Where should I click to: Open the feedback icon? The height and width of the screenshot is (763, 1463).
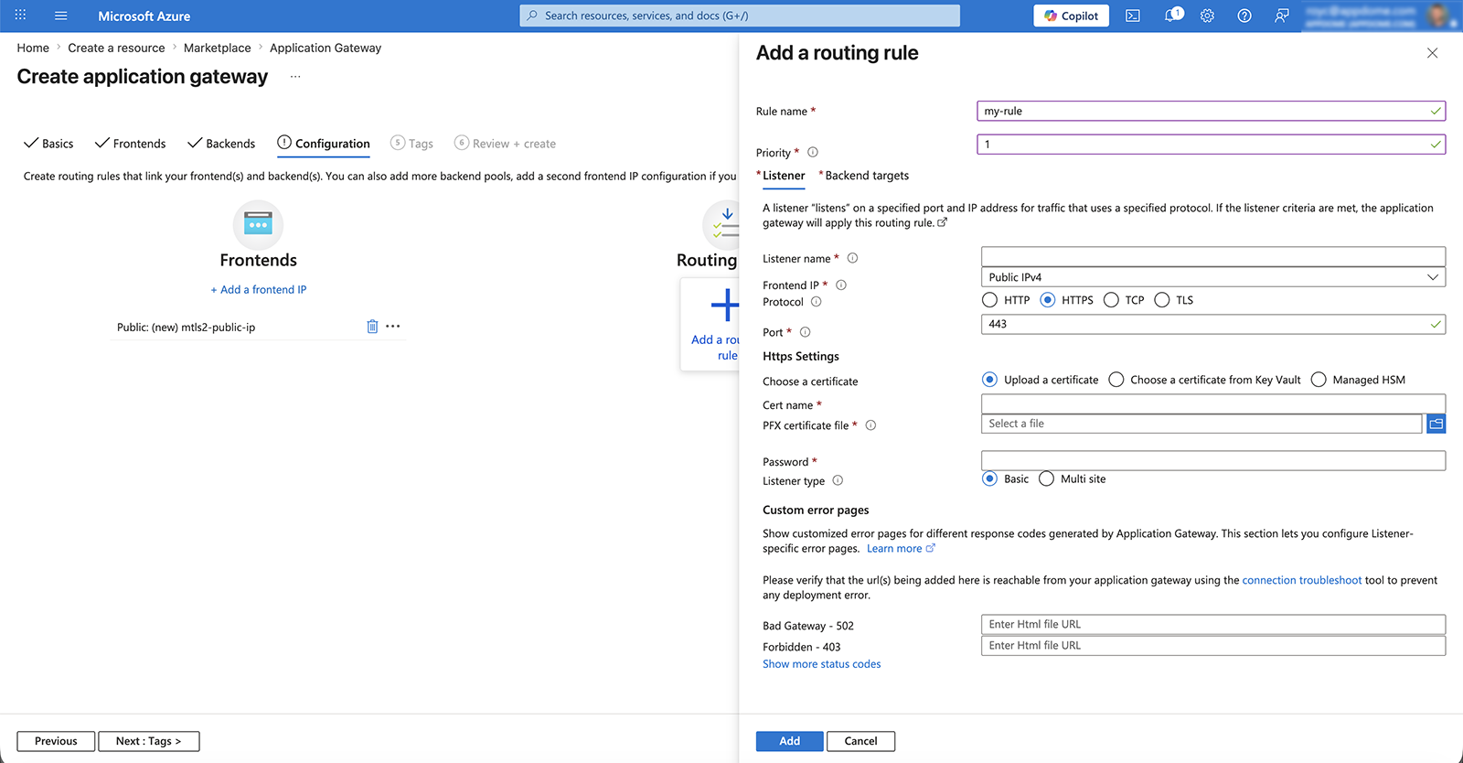click(1282, 16)
